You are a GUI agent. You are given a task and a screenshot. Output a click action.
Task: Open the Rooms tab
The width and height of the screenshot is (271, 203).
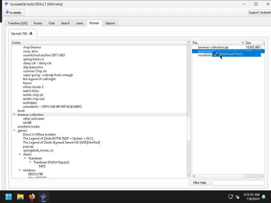pos(38,23)
